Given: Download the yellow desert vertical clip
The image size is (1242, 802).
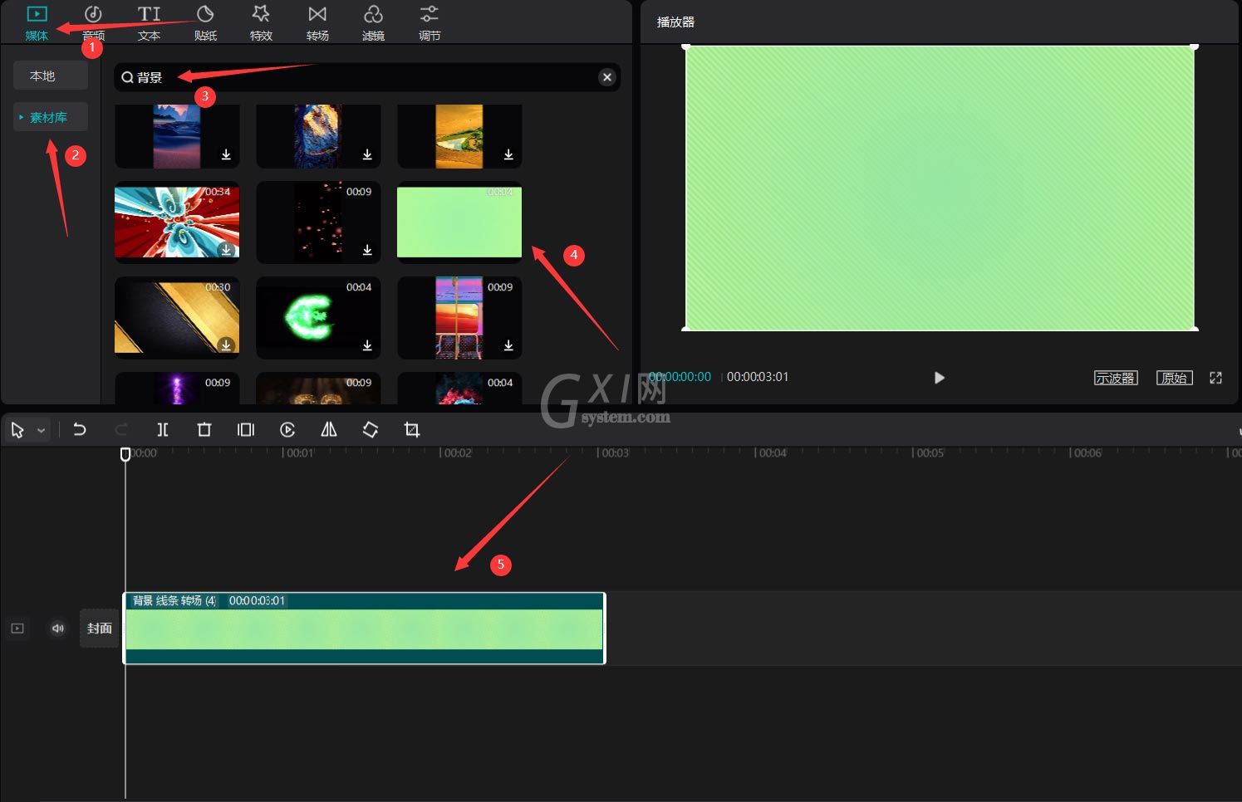Looking at the screenshot, I should (508, 154).
